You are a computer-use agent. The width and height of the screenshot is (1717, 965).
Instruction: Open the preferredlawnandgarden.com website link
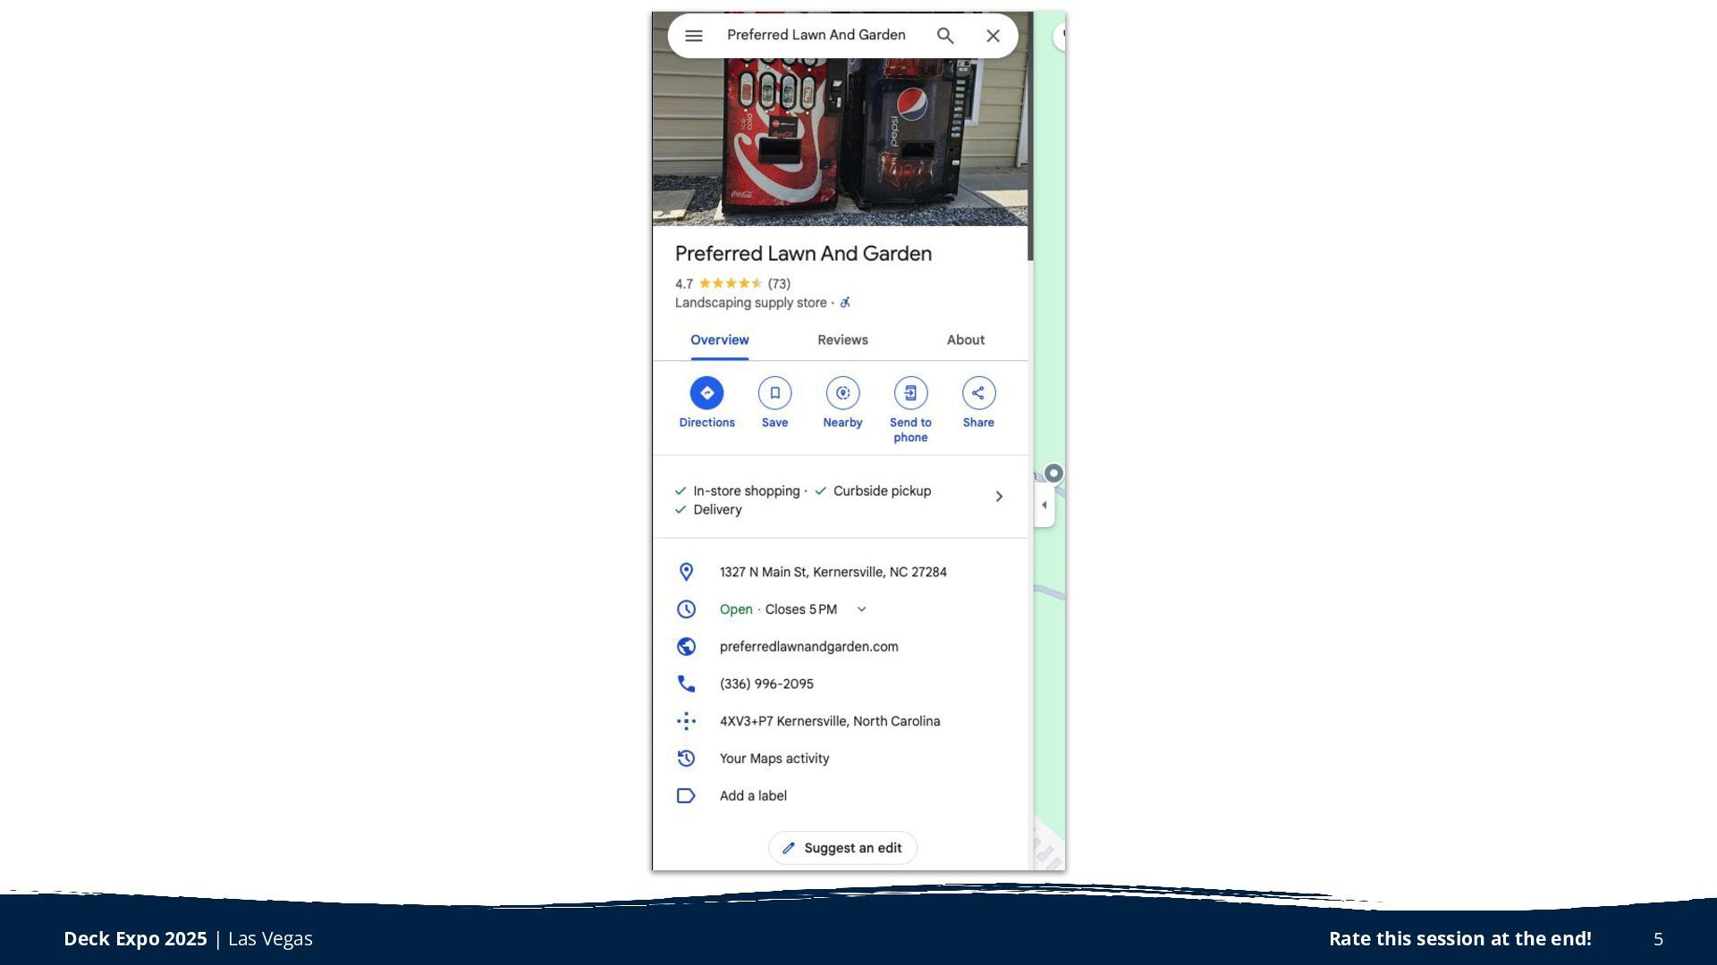(808, 647)
